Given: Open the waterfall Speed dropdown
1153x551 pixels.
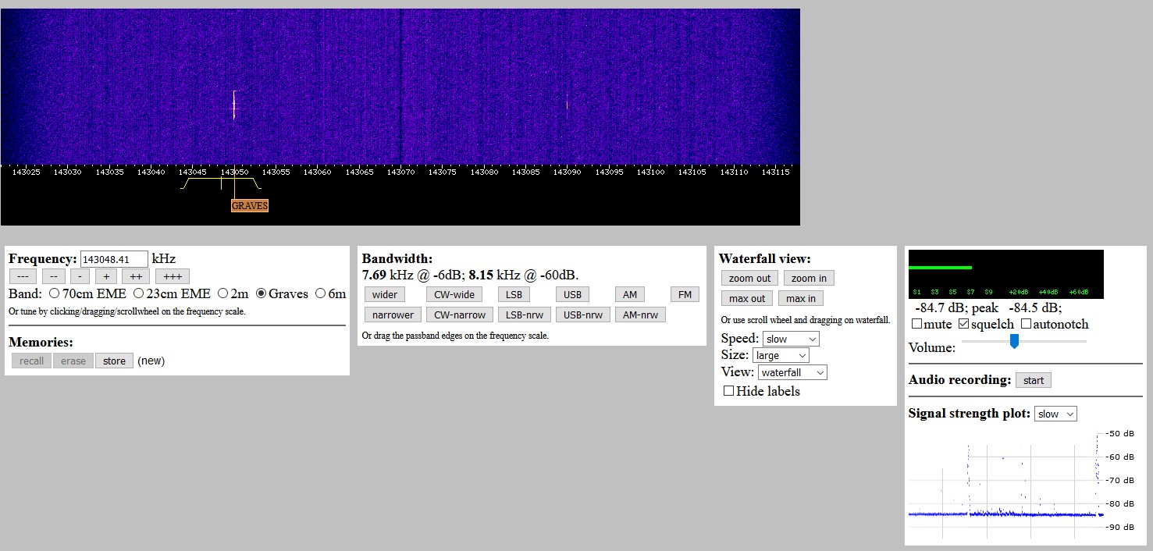Looking at the screenshot, I should pyautogui.click(x=791, y=339).
